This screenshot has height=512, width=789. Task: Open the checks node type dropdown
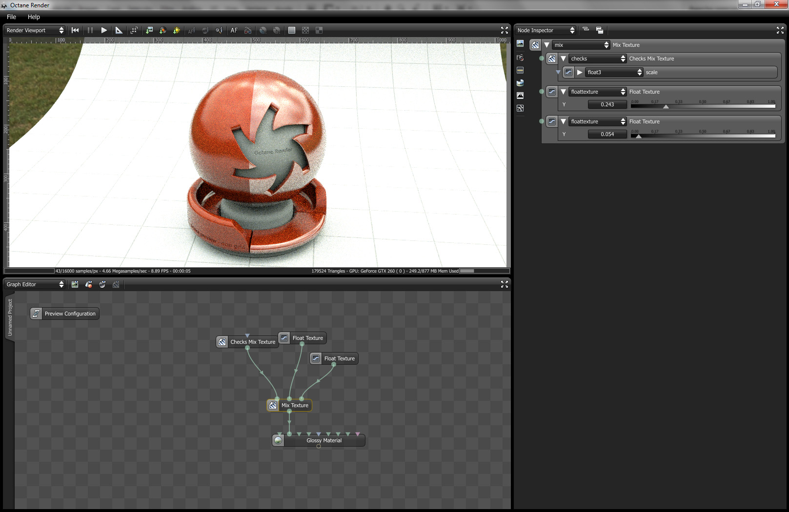click(x=598, y=59)
